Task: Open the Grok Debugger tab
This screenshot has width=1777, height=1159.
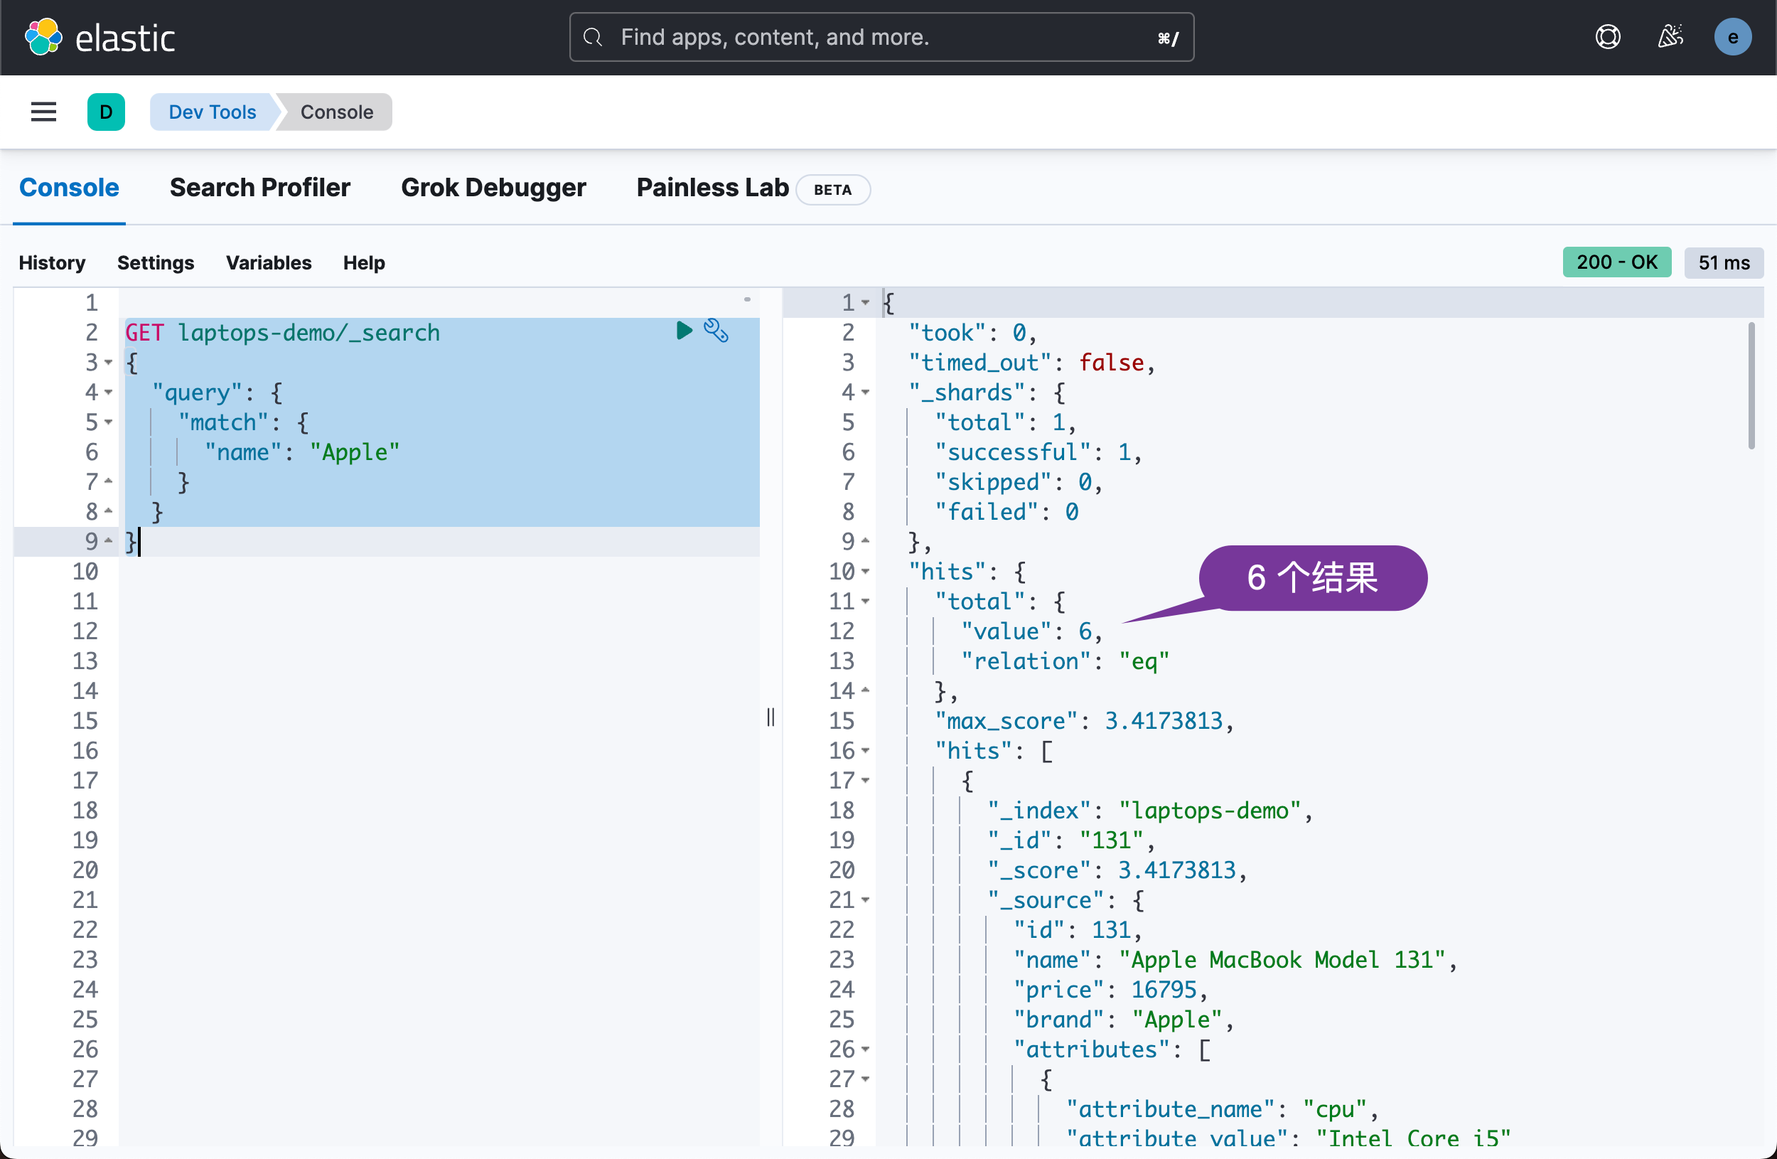Action: point(493,188)
